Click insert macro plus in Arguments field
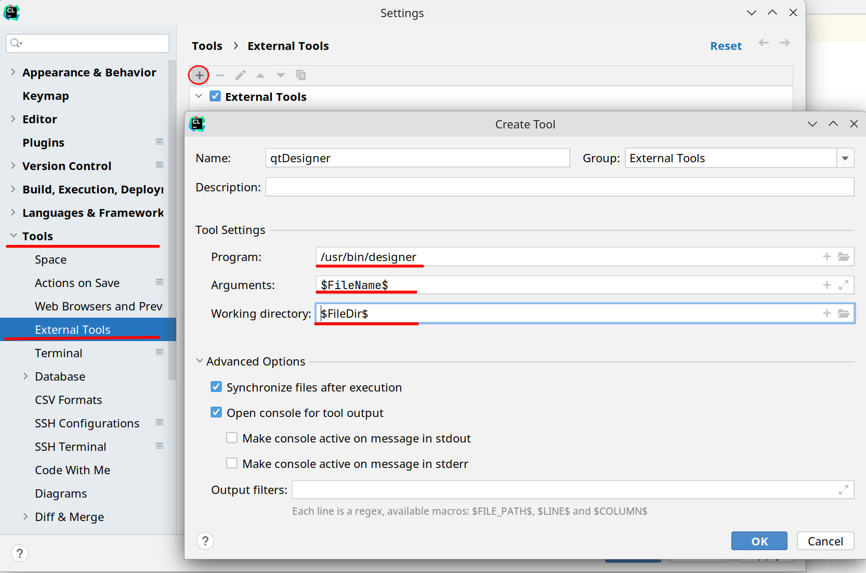This screenshot has height=573, width=866. tap(827, 285)
